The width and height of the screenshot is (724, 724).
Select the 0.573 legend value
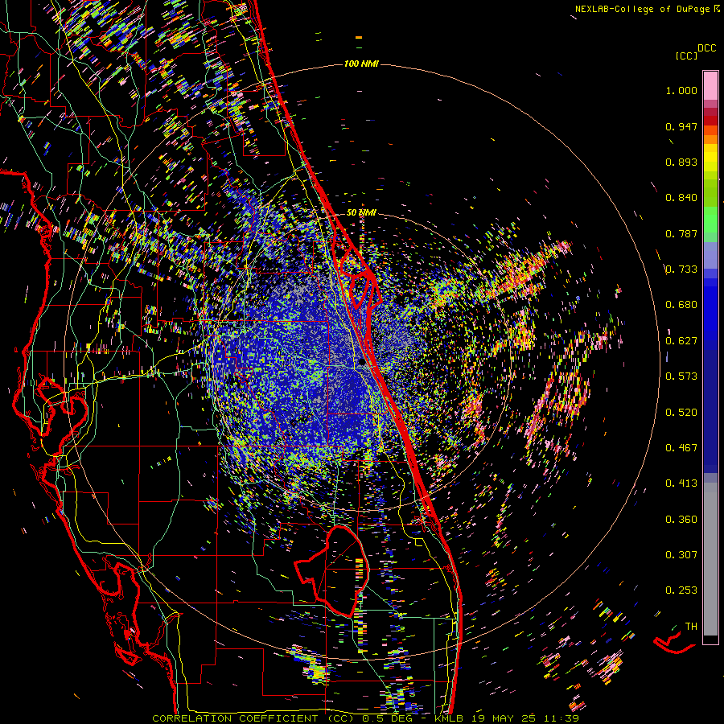(x=681, y=376)
